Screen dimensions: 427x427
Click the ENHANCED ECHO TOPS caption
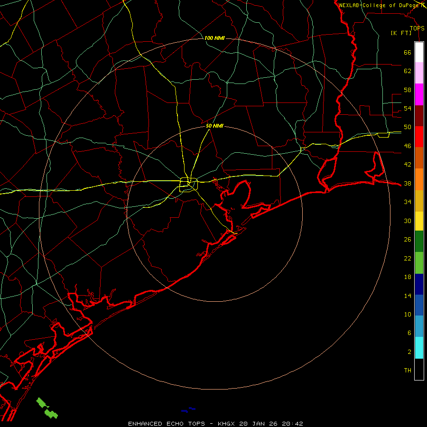click(167, 424)
